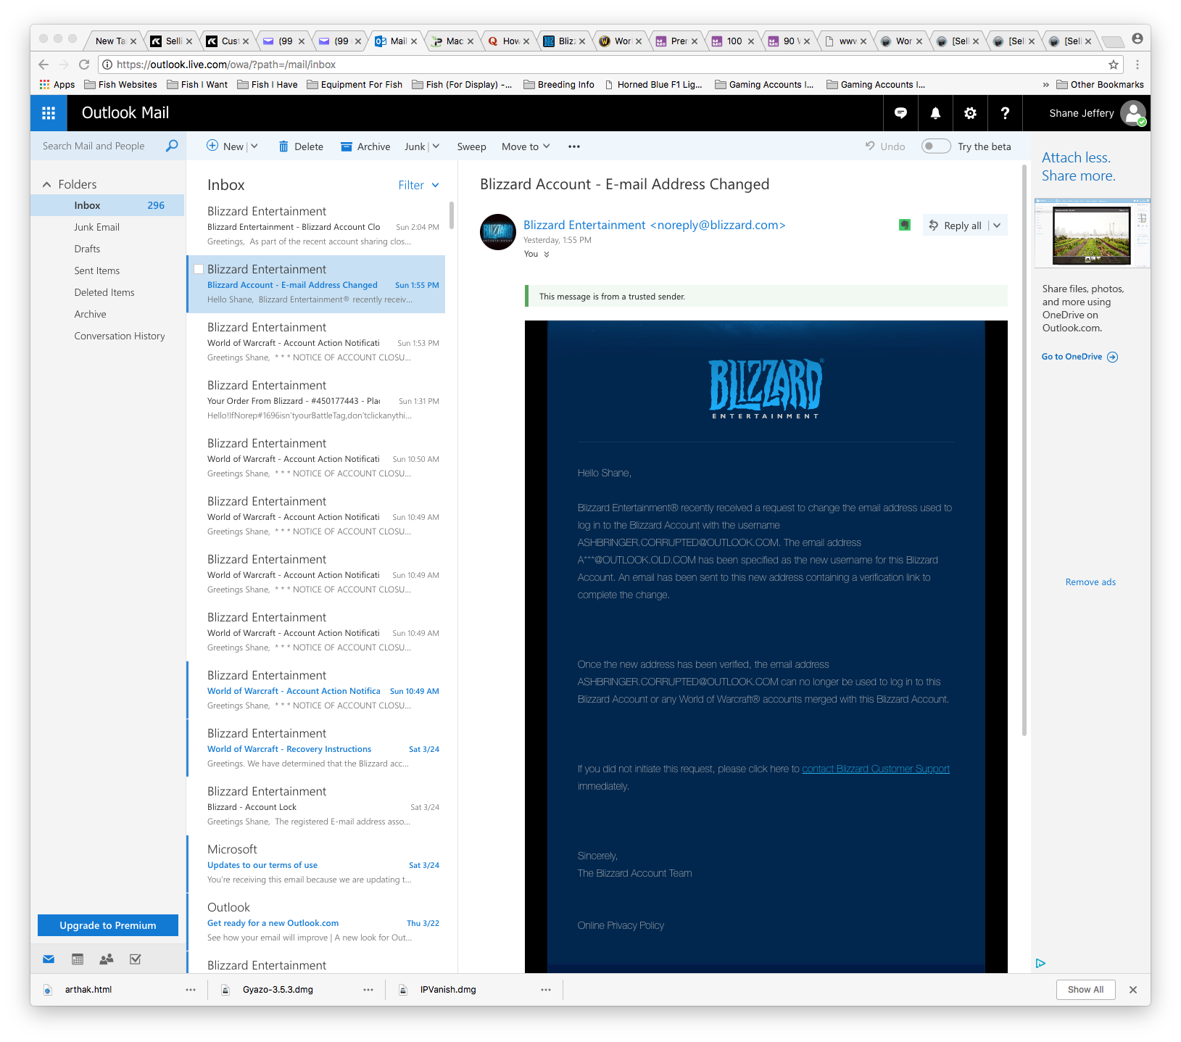Open the help question mark
This screenshot has width=1181, height=1042.
pos(1005,113)
